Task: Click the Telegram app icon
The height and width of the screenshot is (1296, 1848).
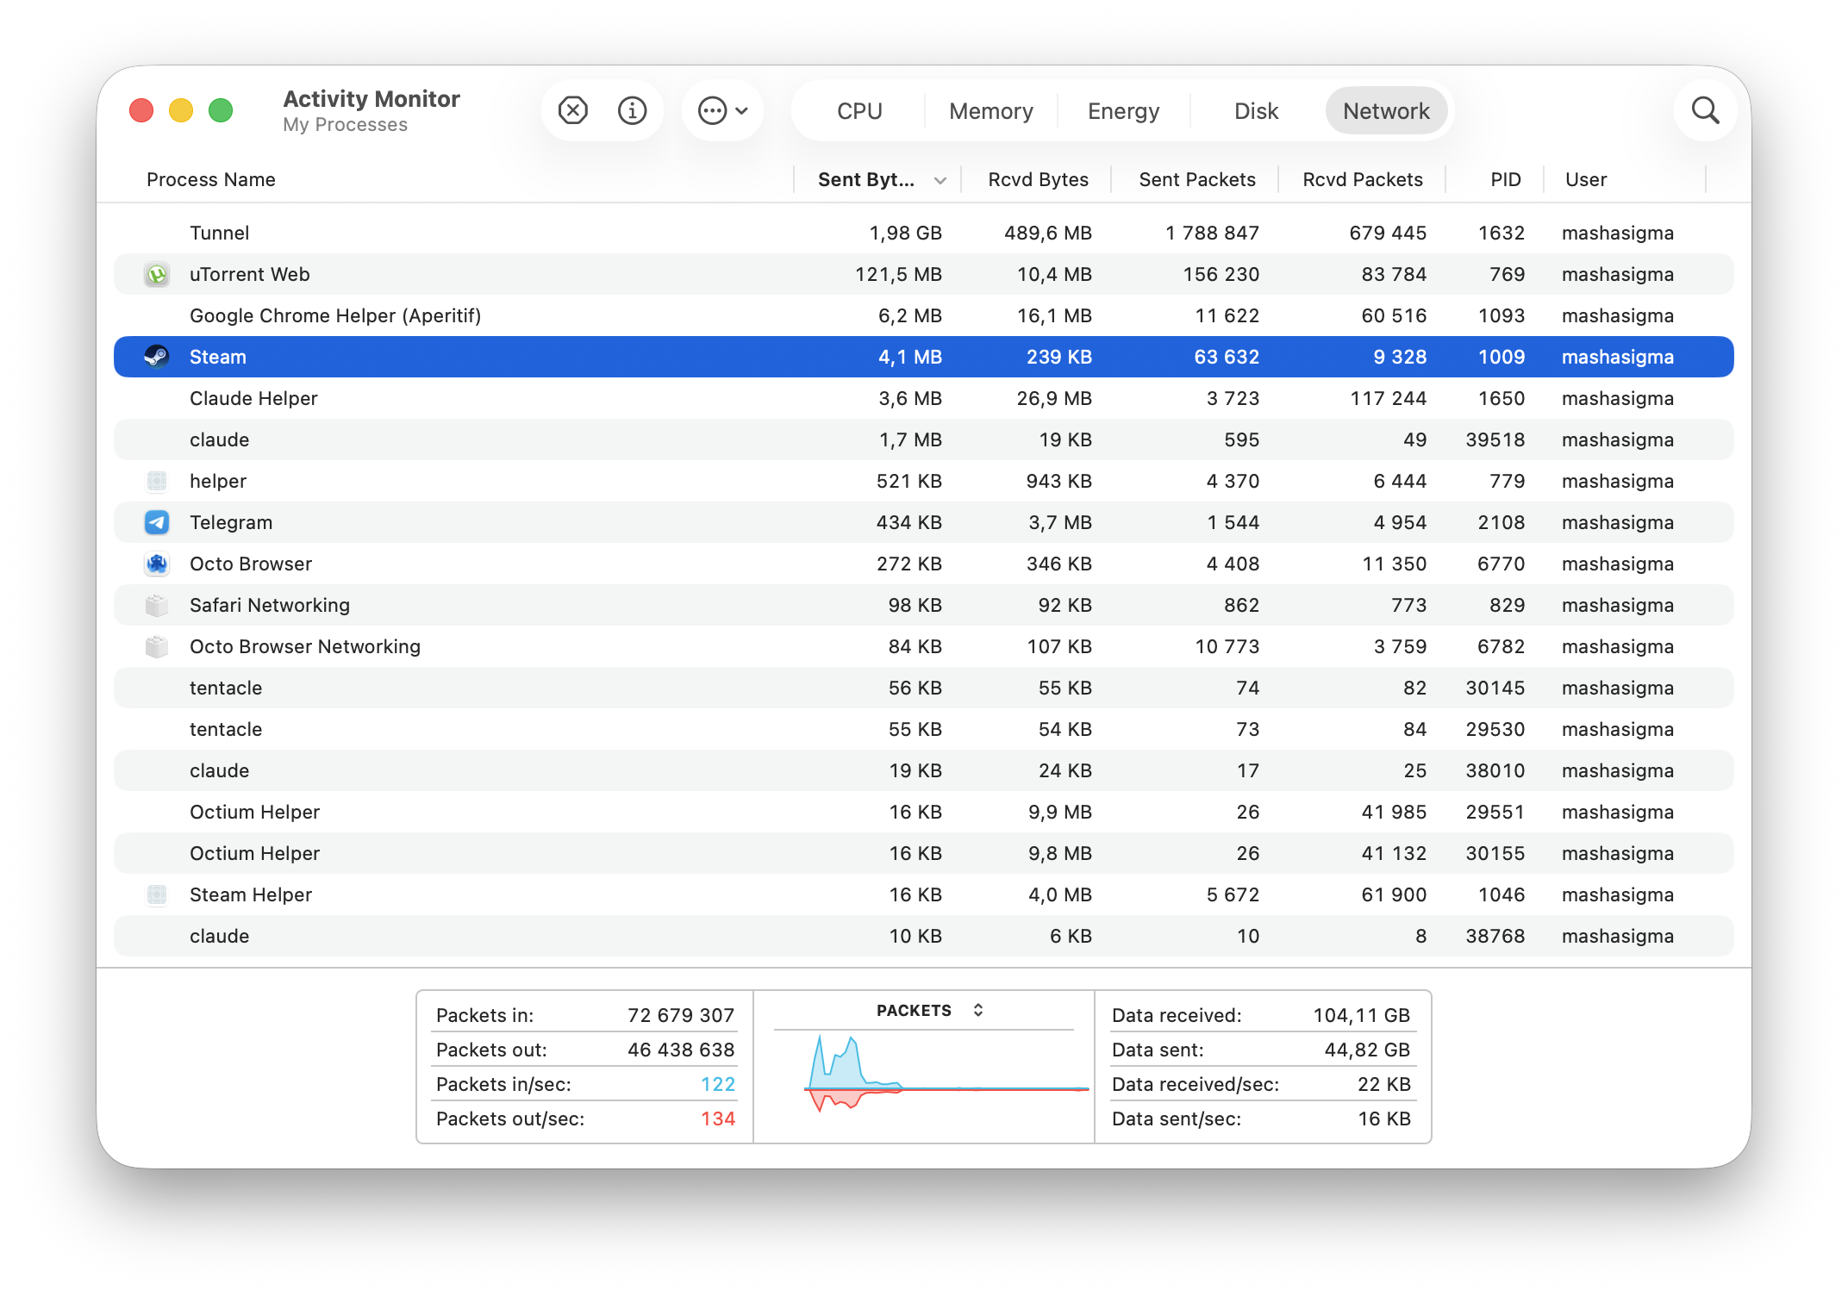Action: [x=157, y=522]
